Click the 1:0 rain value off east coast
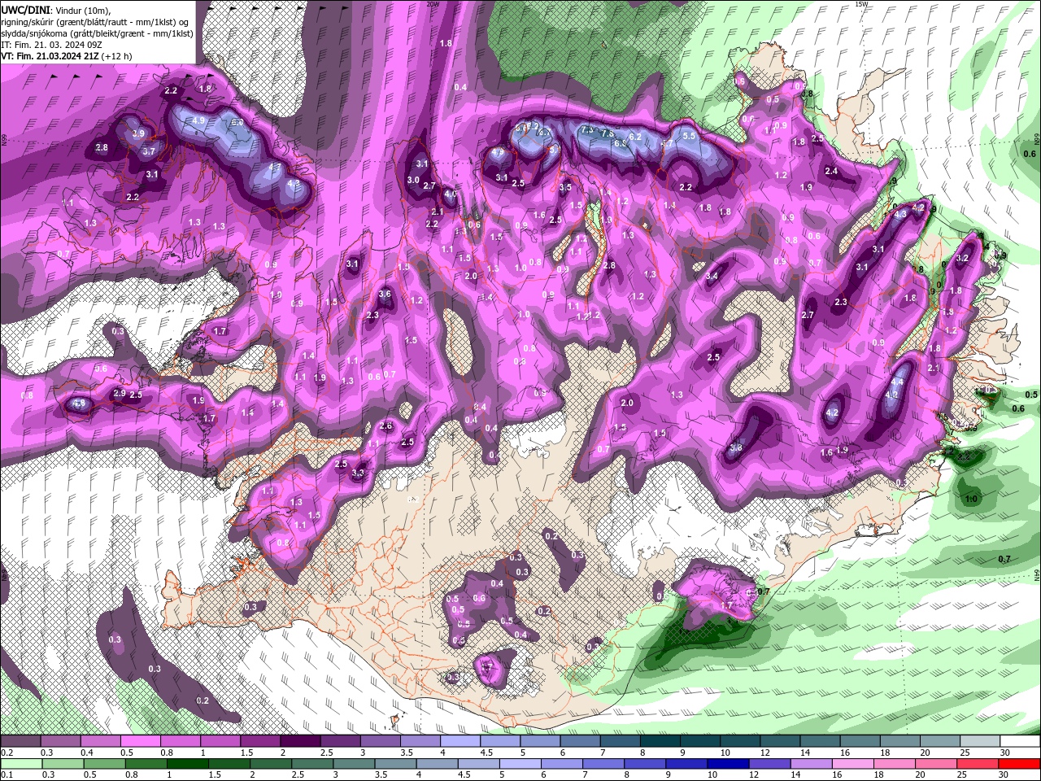 (x=971, y=499)
